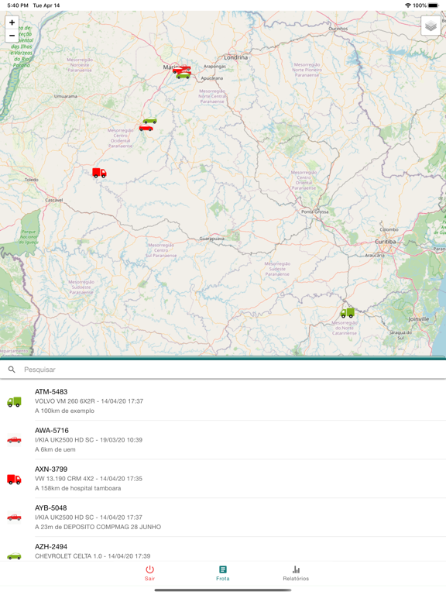This screenshot has height=595, width=446.
Task: Click 'VW 13.190 CRM 4X2' description
Action: coord(64,479)
